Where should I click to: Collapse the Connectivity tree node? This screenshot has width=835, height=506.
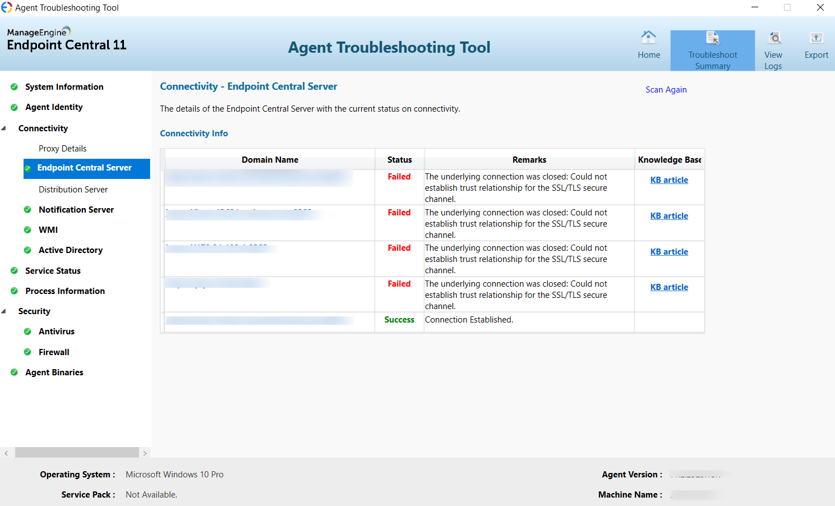point(4,128)
